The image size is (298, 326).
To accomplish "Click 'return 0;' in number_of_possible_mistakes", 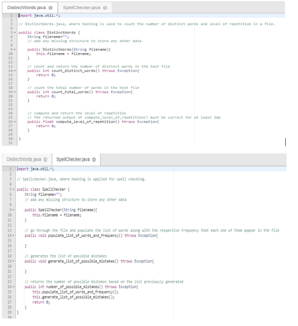I will (x=41, y=302).
